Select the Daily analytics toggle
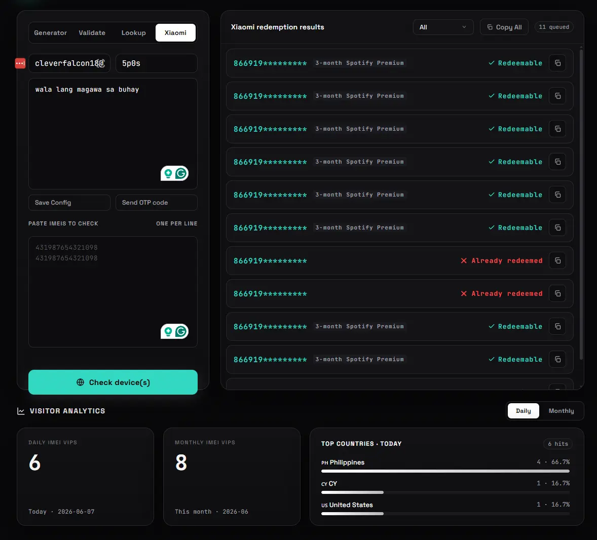 (523, 411)
